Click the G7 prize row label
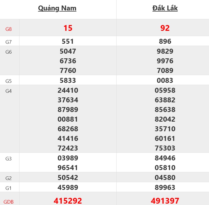 click(9, 42)
